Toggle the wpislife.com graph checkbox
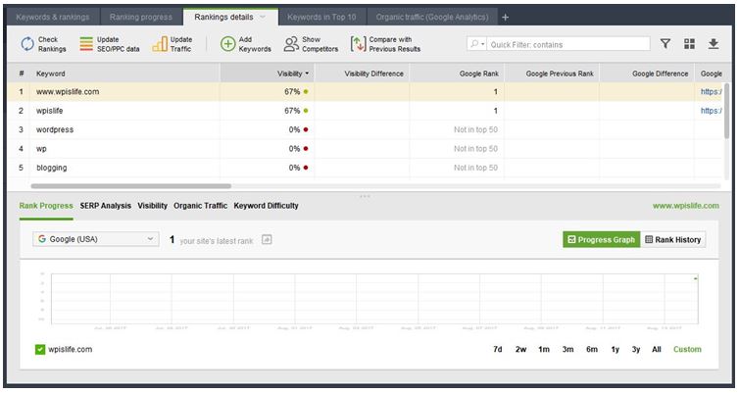Screen dimensions: 739x393 click(x=40, y=349)
